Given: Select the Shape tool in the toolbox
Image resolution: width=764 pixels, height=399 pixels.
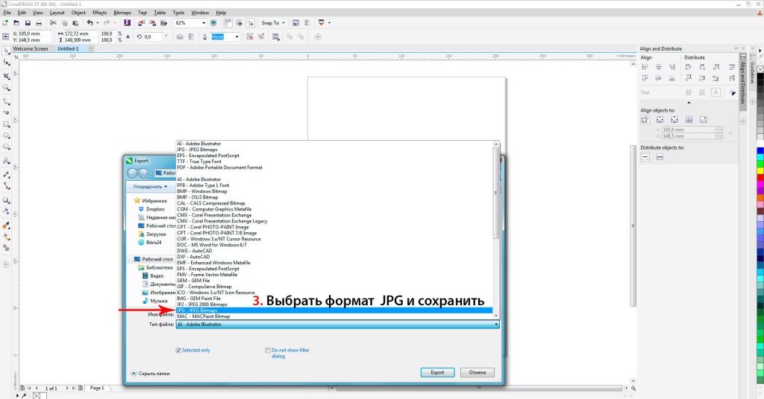Looking at the screenshot, I should 6,63.
